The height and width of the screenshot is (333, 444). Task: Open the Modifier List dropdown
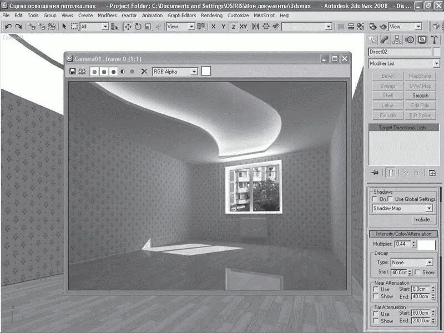404,63
